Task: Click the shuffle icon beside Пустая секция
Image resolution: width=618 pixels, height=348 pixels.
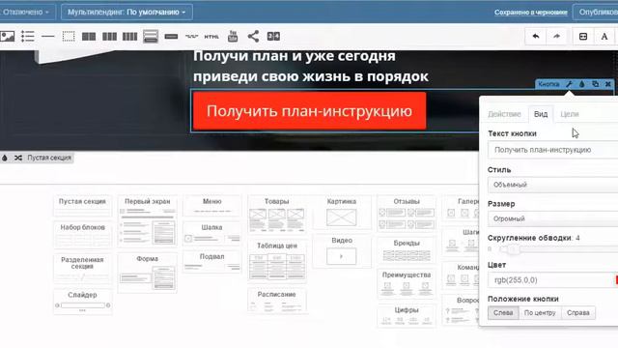Action: (18, 158)
